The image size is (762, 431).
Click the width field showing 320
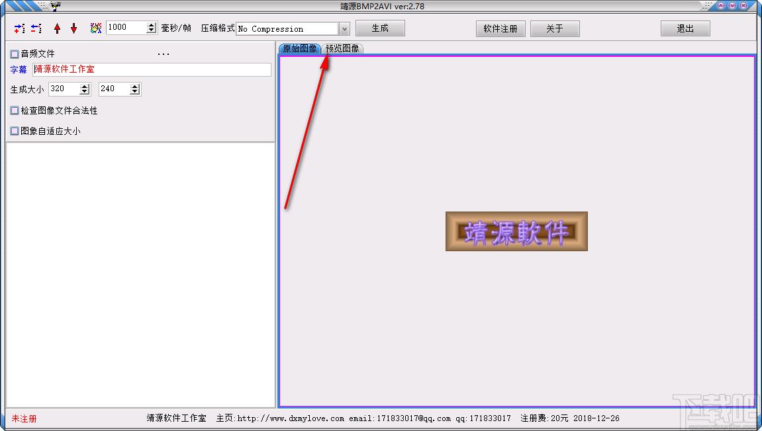[64, 89]
